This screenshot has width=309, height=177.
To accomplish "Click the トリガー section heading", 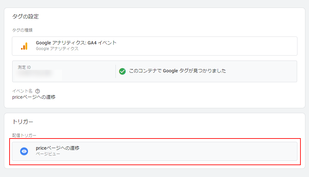I will pos(23,122).
